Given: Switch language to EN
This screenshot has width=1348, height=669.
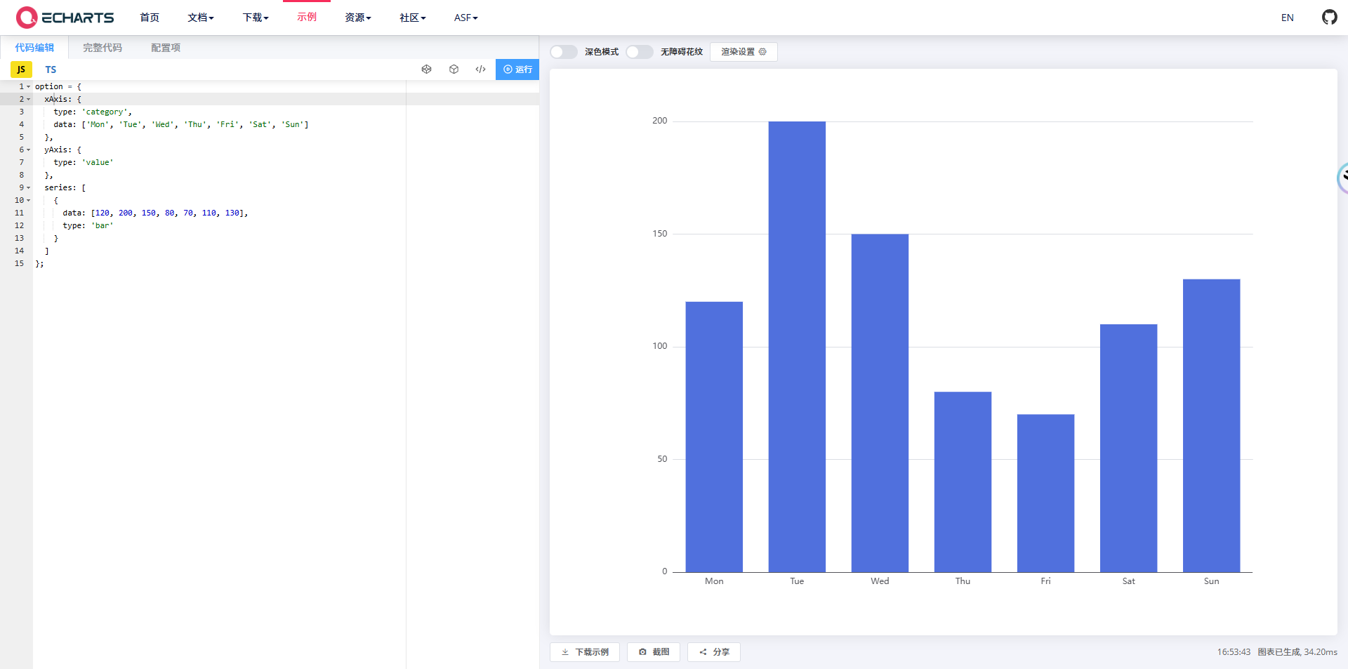Looking at the screenshot, I should (1288, 18).
